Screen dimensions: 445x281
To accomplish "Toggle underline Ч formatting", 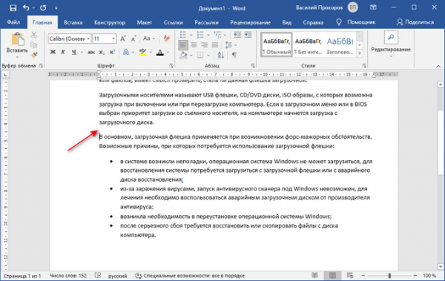I will 73,52.
